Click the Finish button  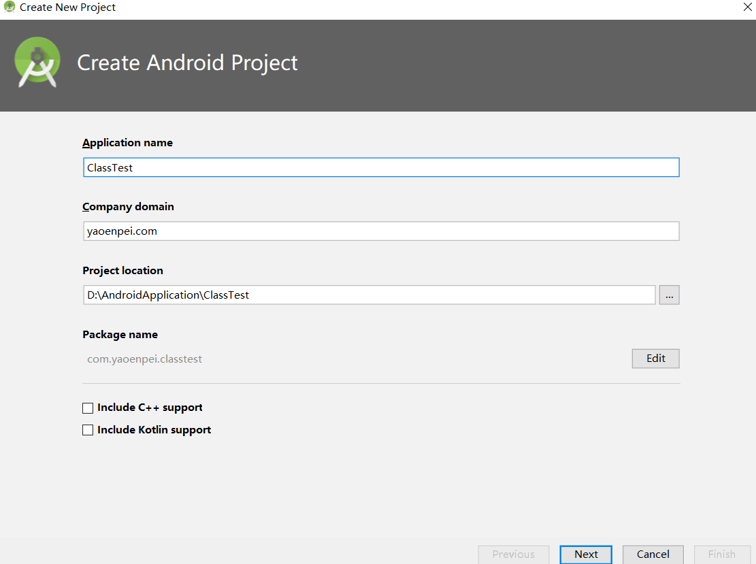[722, 554]
